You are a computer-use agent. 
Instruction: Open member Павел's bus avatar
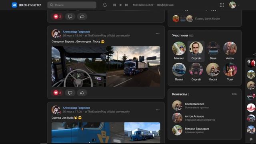(x=179, y=70)
